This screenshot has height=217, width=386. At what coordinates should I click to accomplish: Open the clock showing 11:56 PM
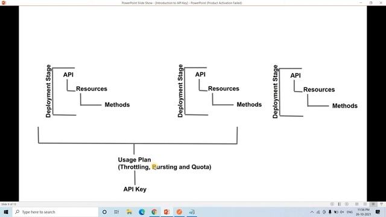(x=363, y=212)
